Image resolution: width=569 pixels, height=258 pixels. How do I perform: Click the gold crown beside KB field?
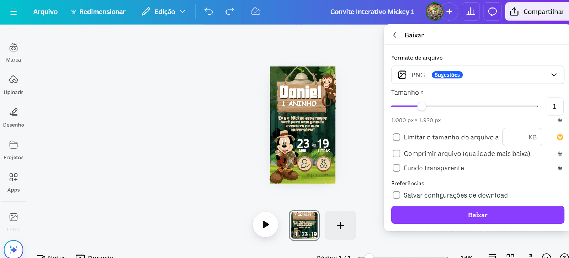[560, 137]
